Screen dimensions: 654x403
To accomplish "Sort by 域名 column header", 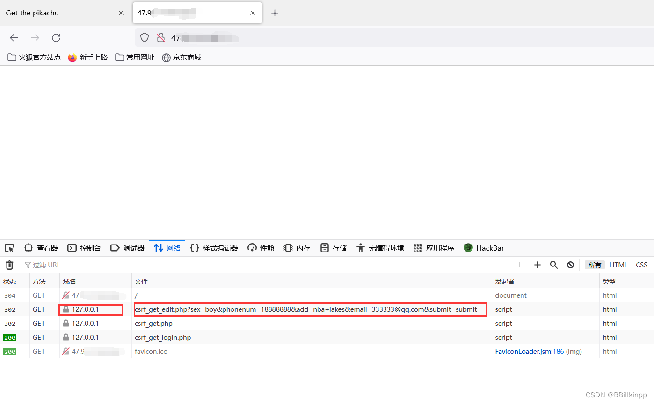I will click(95, 281).
